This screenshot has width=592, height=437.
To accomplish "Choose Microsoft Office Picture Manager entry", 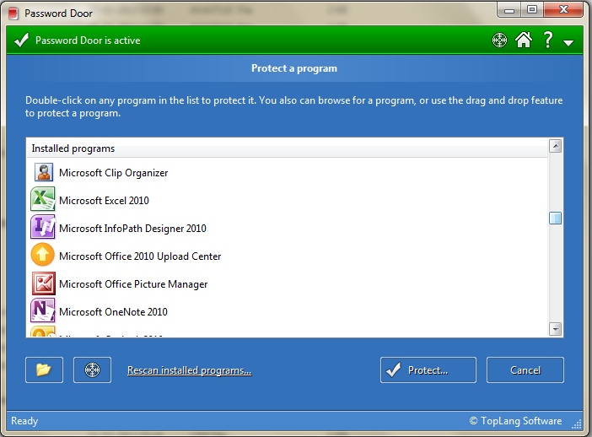I will coord(133,284).
